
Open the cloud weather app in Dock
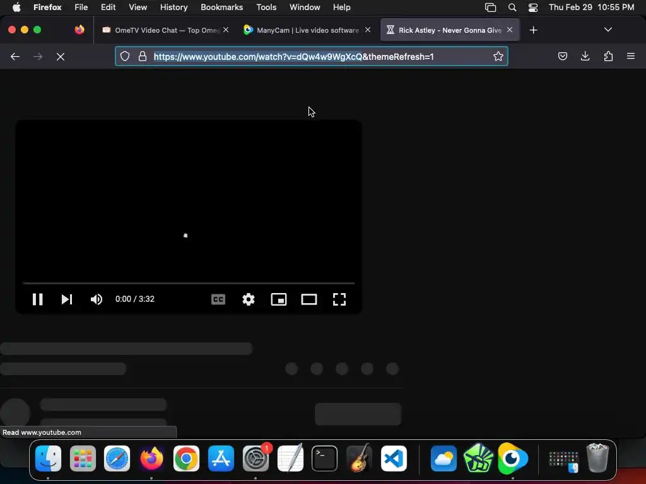coord(443,459)
